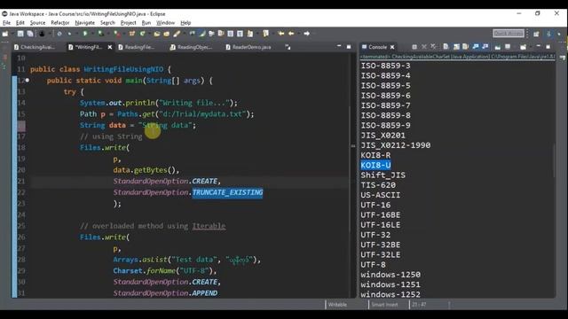Toggle Show Whitespace Characters in toolbar
The height and width of the screenshot is (319, 568).
click(240, 34)
